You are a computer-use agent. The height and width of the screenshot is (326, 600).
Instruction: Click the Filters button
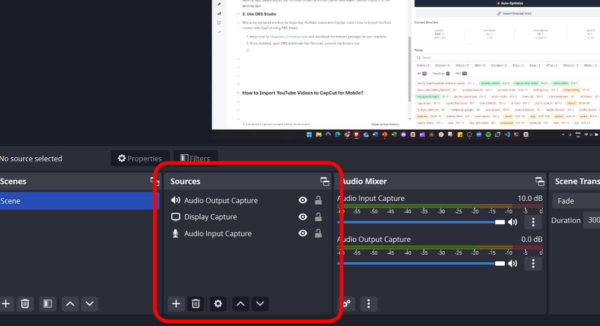point(195,158)
